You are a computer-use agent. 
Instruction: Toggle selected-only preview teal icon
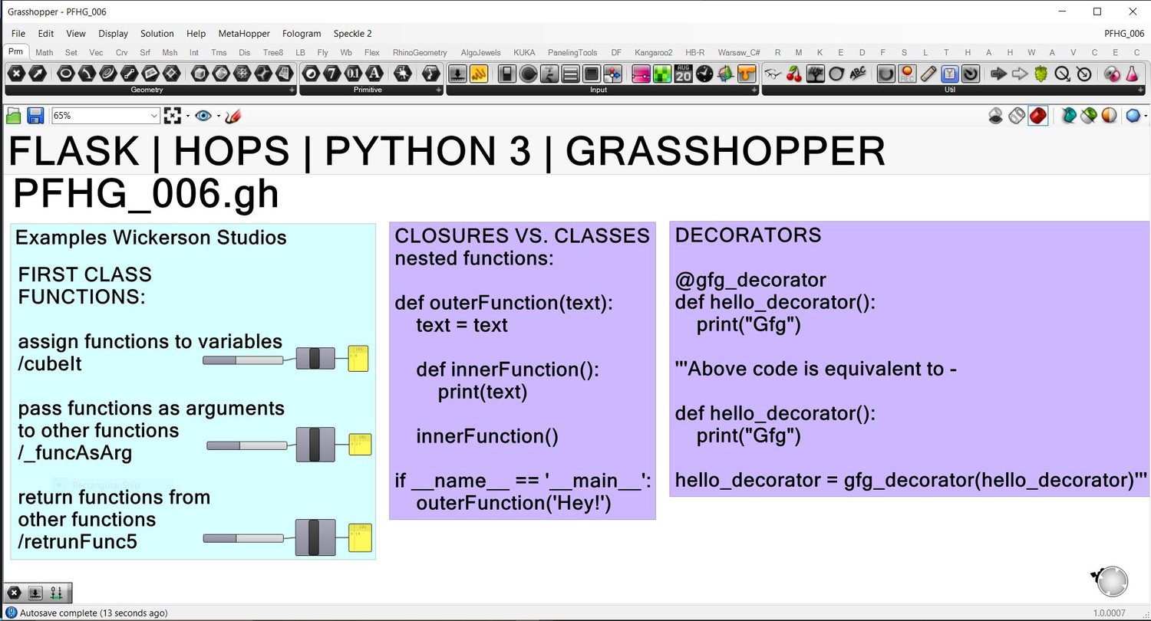(x=1068, y=116)
